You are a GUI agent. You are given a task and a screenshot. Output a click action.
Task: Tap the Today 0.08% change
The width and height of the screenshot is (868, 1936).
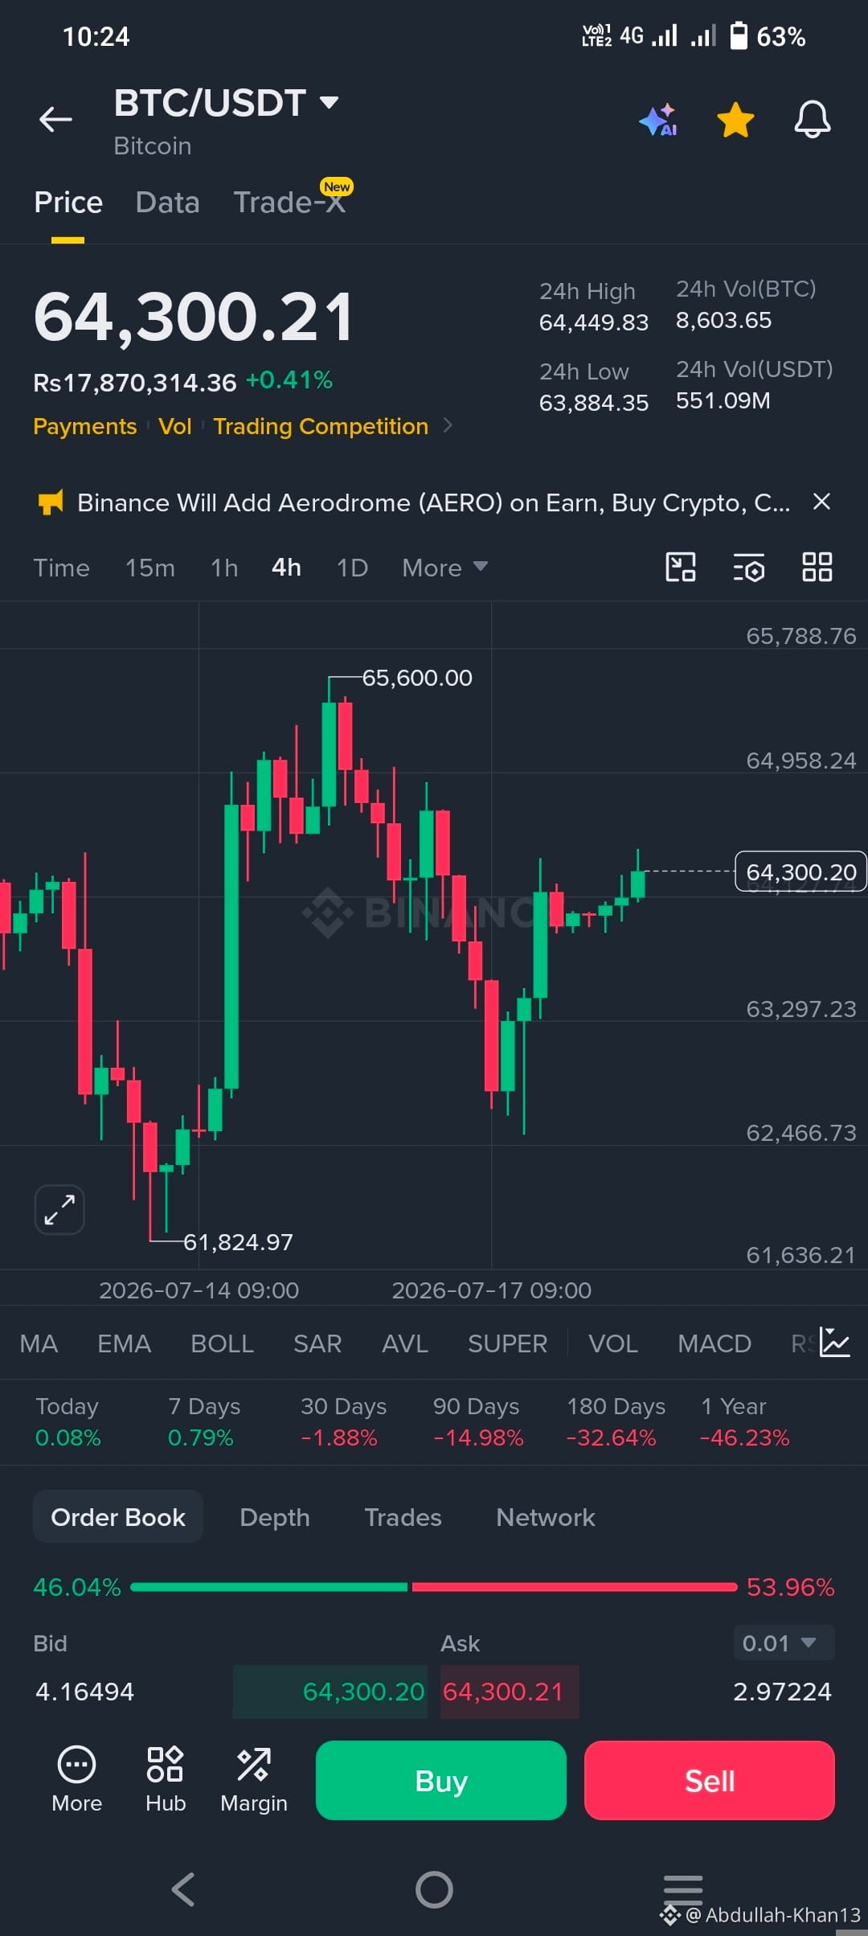pyautogui.click(x=68, y=1421)
